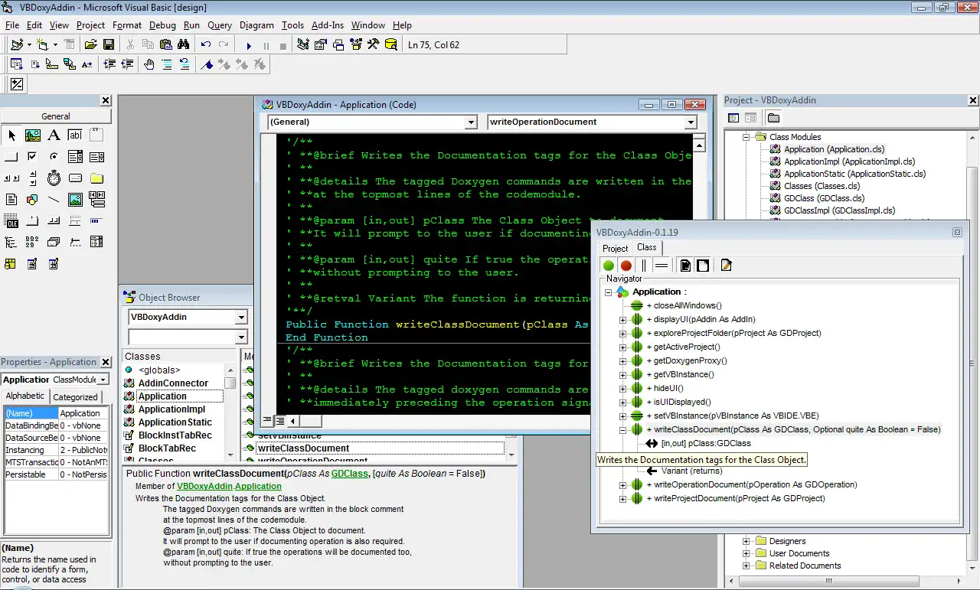
Task: Expand the Designers folder in Project panel
Action: (746, 541)
